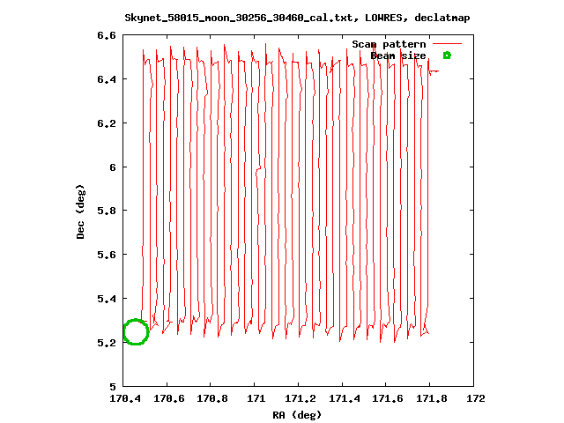Click the large green beam circle on the plot

pos(136,331)
